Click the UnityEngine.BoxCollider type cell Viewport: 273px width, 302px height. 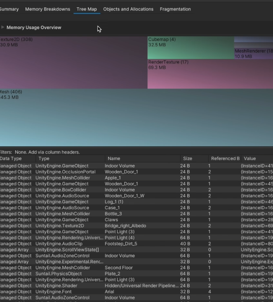[x=61, y=190]
